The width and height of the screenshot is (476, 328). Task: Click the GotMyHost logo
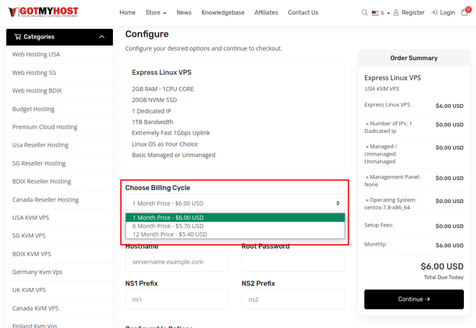pos(43,12)
